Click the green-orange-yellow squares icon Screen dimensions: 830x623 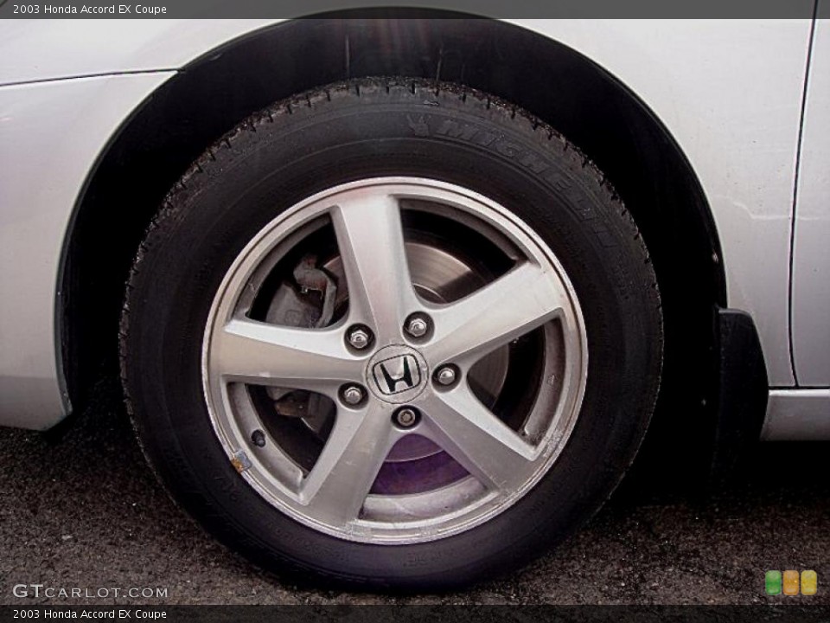pyautogui.click(x=791, y=582)
